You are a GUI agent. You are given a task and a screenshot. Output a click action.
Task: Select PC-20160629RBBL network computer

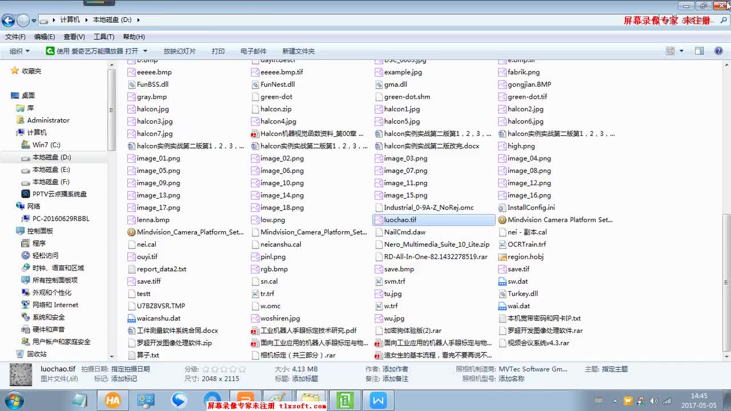click(x=61, y=219)
